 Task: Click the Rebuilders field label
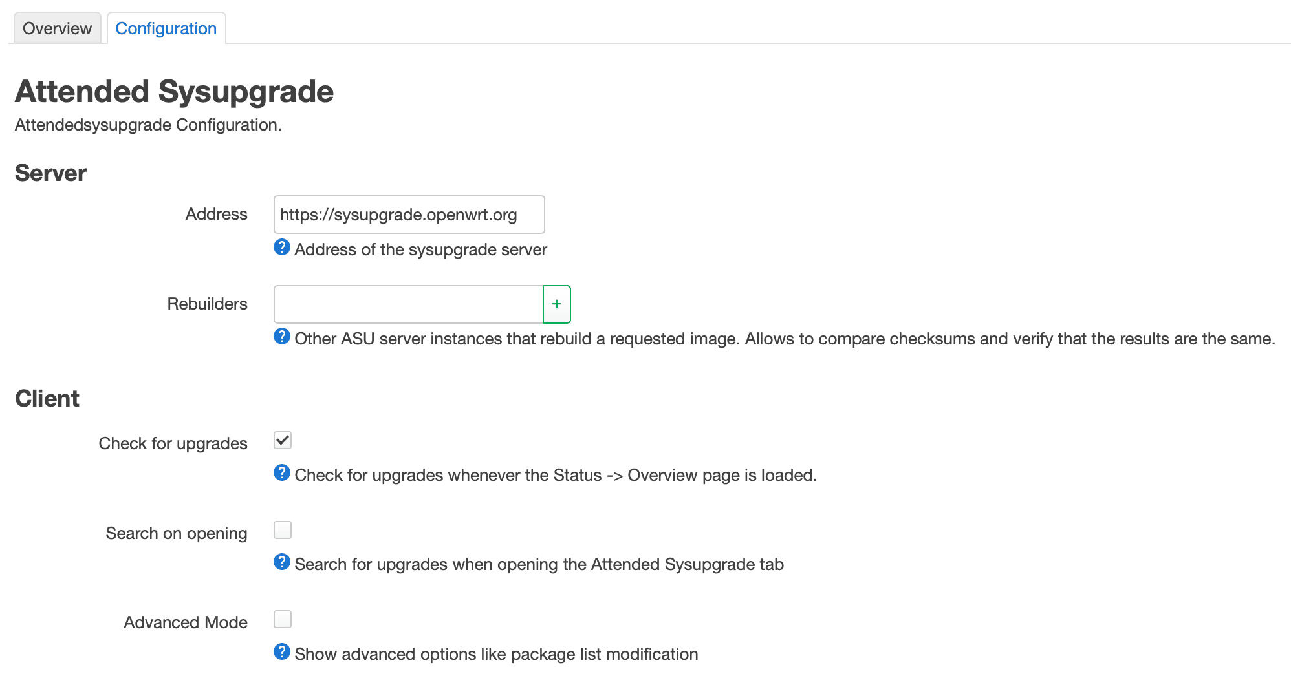coord(207,304)
